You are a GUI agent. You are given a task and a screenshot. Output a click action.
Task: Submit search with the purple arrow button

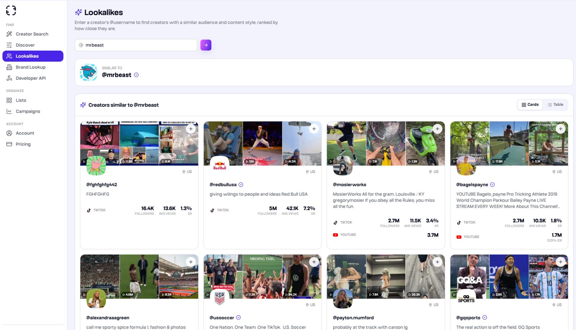pyautogui.click(x=206, y=45)
